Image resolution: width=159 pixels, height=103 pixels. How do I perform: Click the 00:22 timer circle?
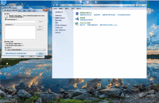[x=4, y=2]
